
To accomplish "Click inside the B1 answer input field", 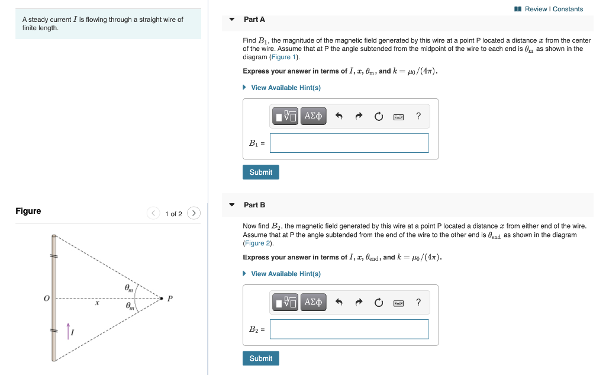I will click(349, 143).
